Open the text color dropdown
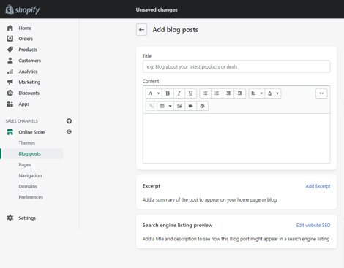 pos(273,93)
